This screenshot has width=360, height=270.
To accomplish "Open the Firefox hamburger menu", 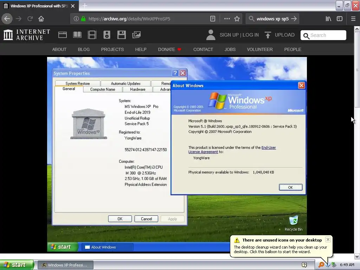I will point(353,19).
